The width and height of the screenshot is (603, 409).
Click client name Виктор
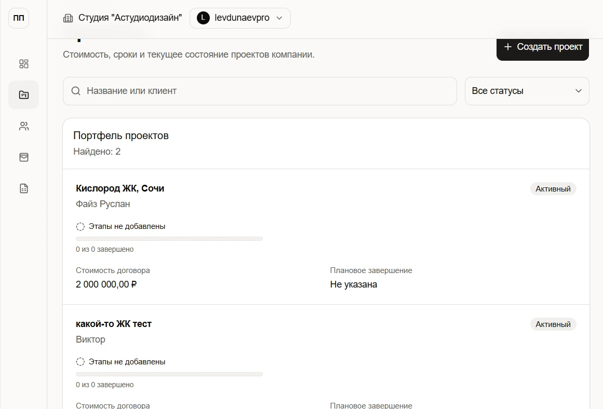pyautogui.click(x=90, y=339)
